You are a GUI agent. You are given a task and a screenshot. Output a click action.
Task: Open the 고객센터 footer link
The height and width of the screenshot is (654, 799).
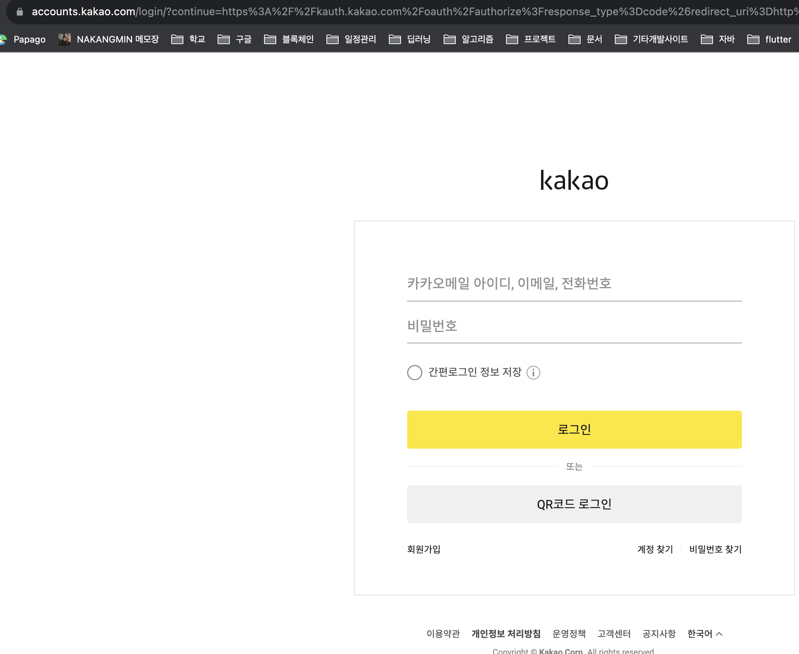(x=614, y=633)
